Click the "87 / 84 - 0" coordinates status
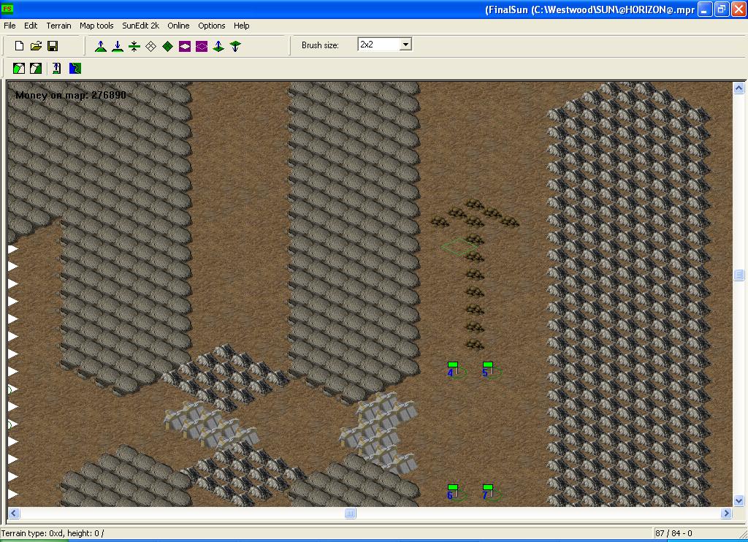This screenshot has height=542, width=748. coord(673,533)
